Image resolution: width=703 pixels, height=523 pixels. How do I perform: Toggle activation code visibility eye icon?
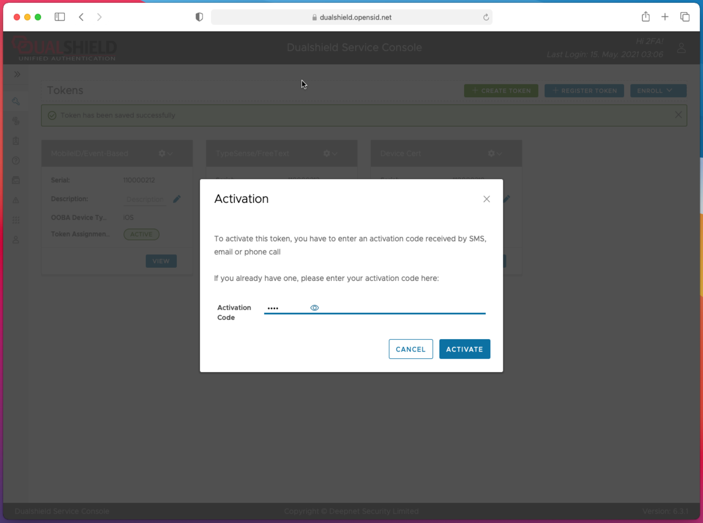(314, 308)
